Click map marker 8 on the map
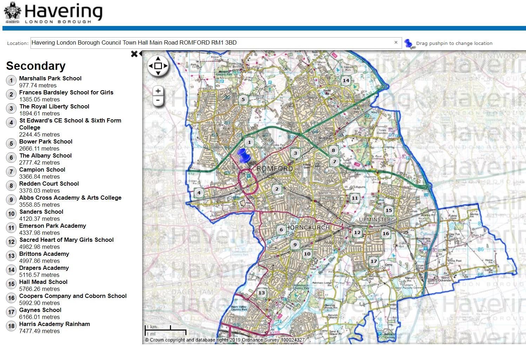Viewport: 526px width, 346px height. pos(333,150)
